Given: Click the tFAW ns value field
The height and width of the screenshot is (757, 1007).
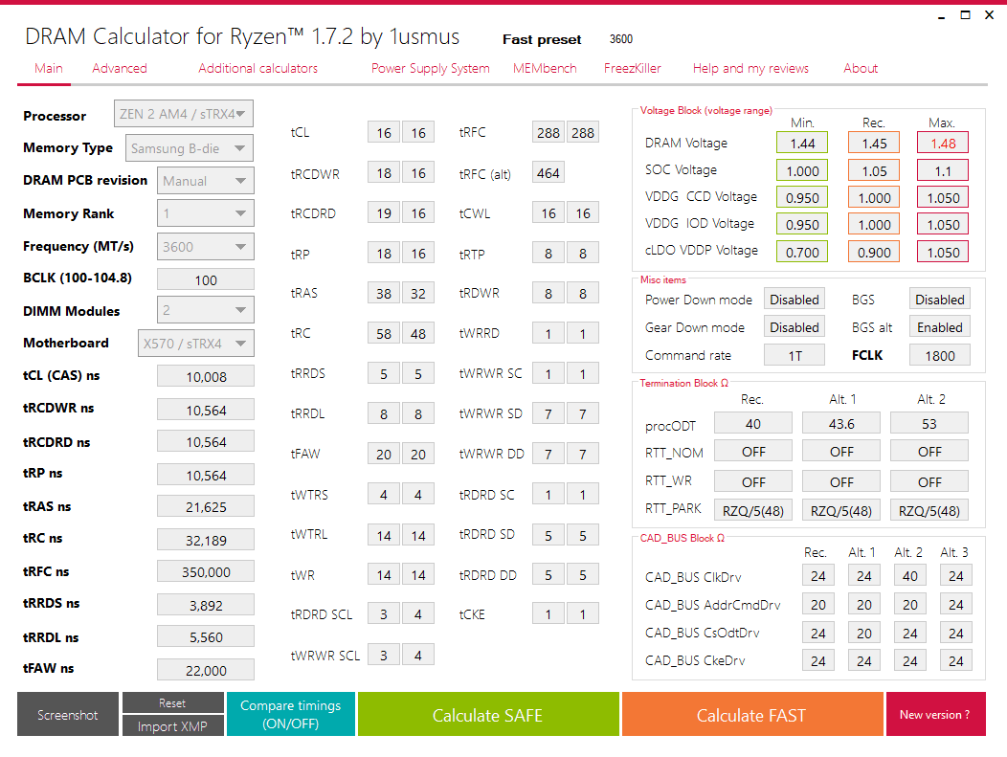Looking at the screenshot, I should (x=206, y=670).
